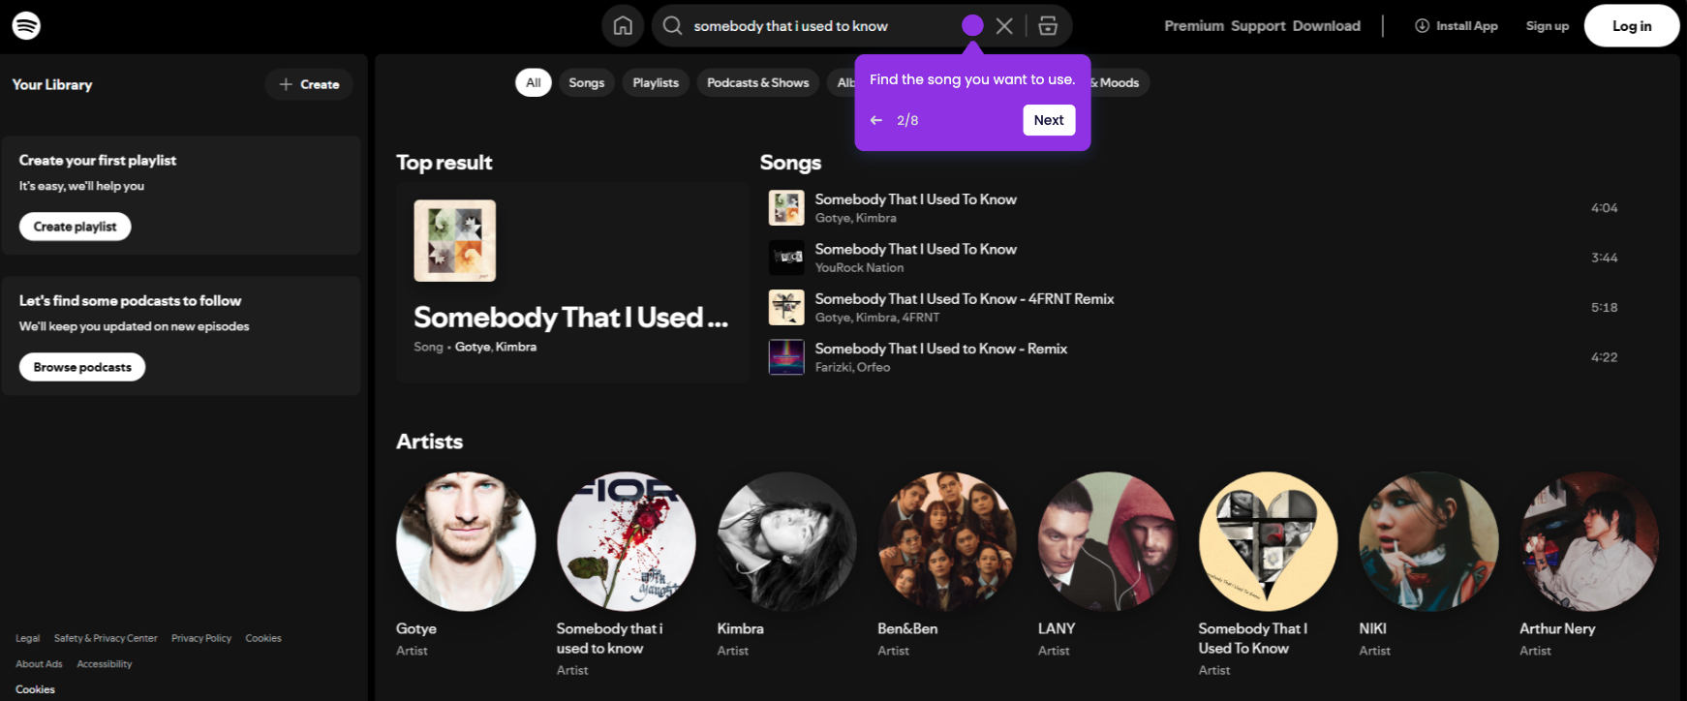Viewport: 1687px width, 701px height.
Task: Click the Browse podcasts button
Action: point(82,367)
